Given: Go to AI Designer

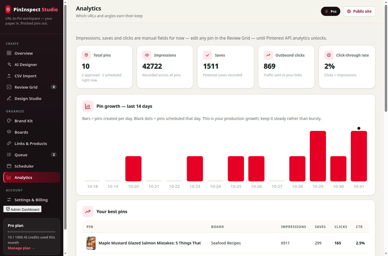Looking at the screenshot, I should [x=32, y=65].
